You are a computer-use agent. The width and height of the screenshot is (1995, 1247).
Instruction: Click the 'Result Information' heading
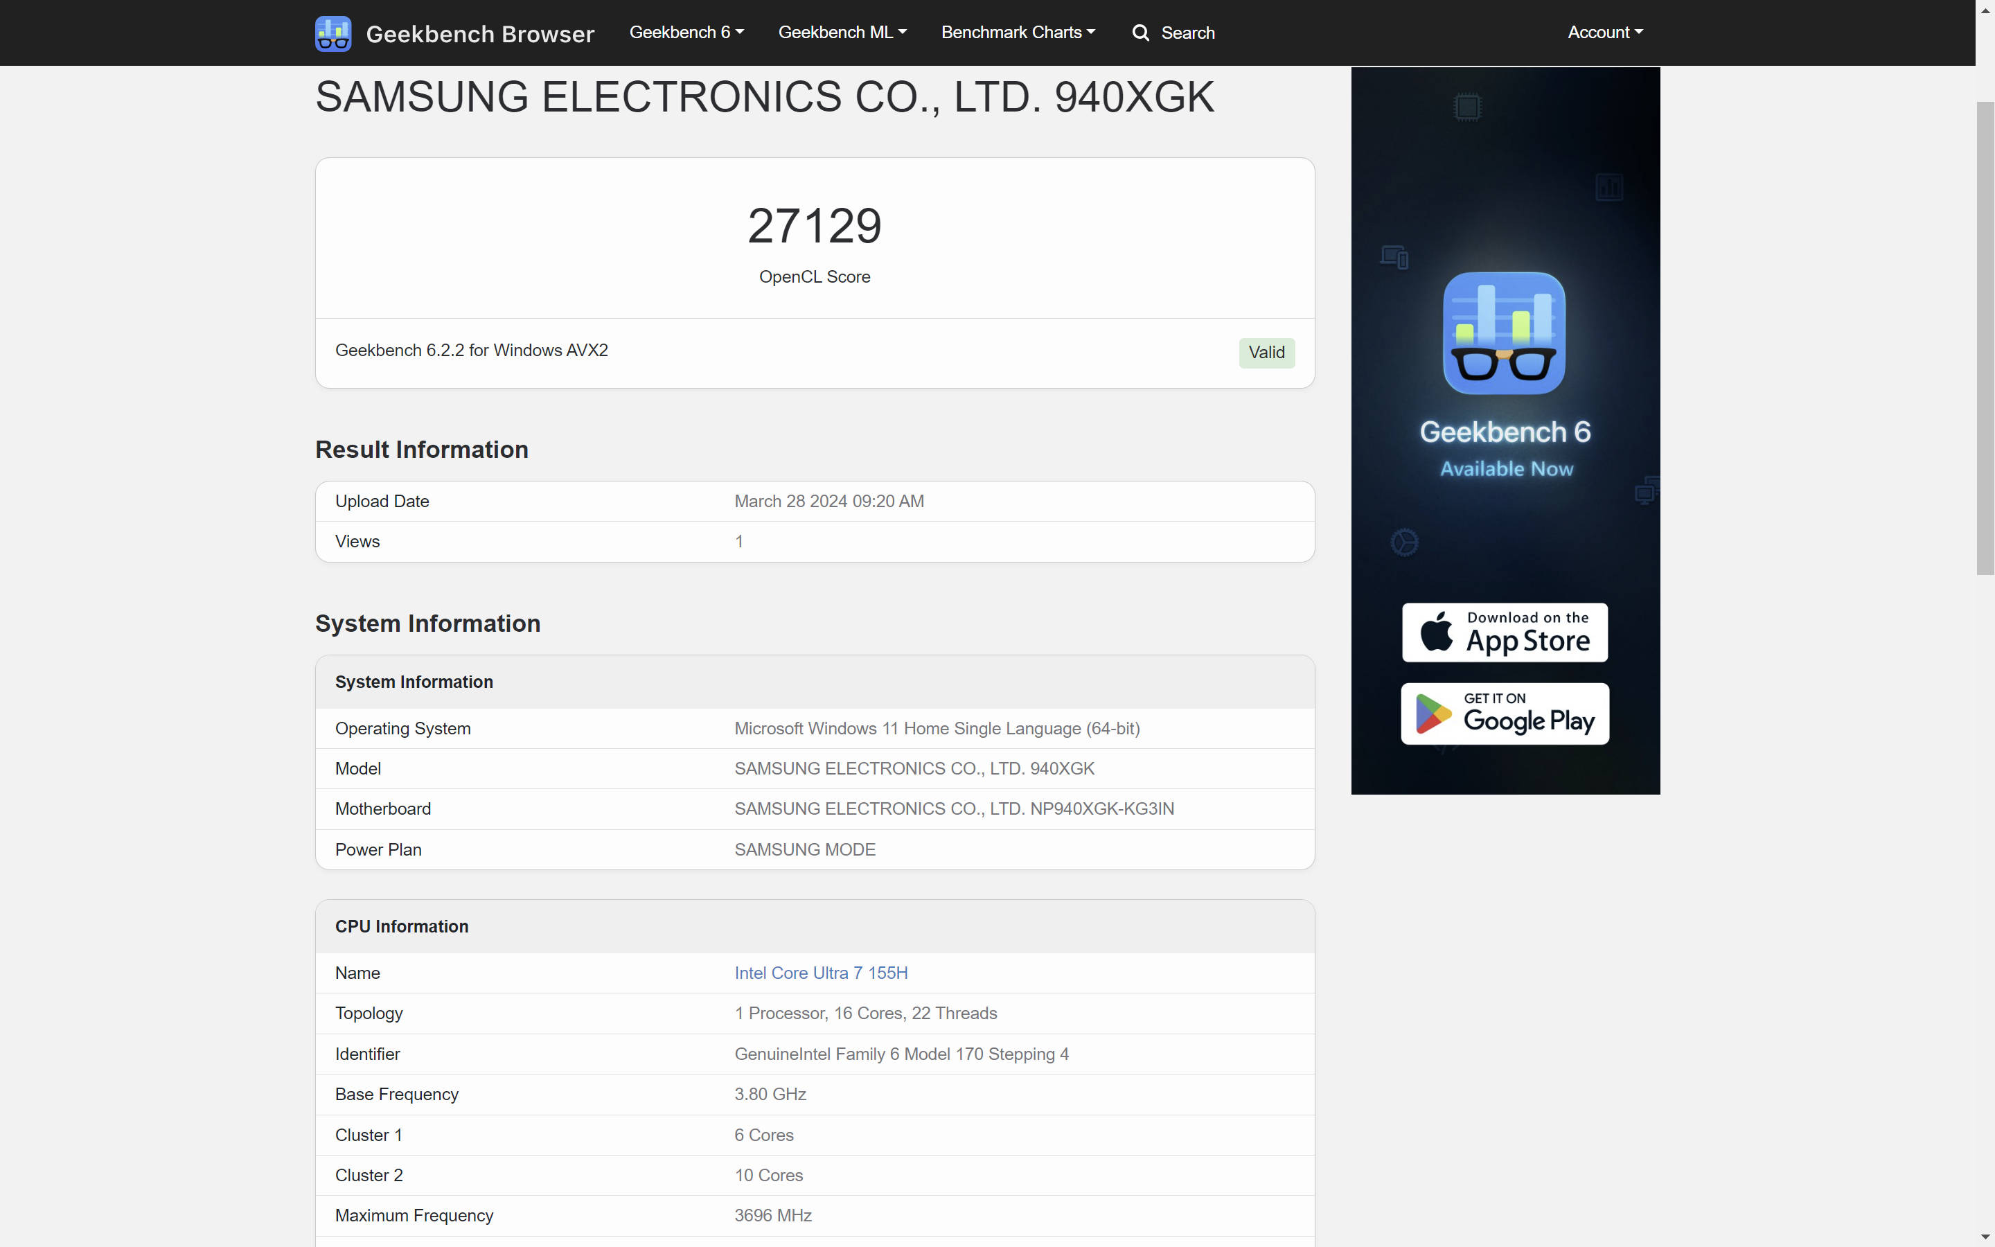tap(421, 450)
